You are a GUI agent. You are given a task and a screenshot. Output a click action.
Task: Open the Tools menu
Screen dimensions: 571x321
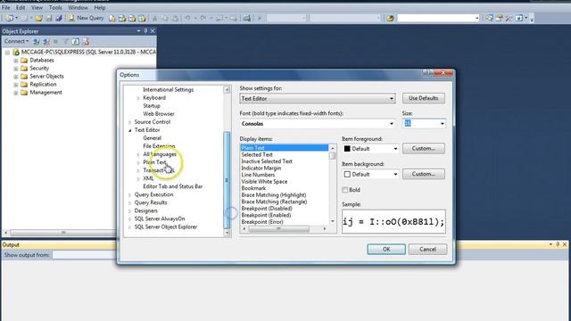coord(55,7)
